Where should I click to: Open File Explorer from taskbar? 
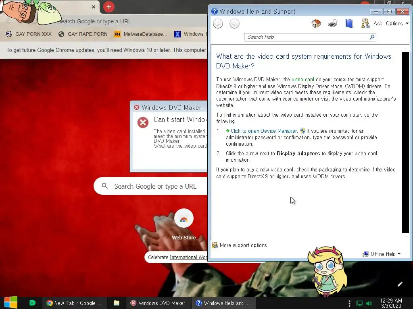point(117,303)
